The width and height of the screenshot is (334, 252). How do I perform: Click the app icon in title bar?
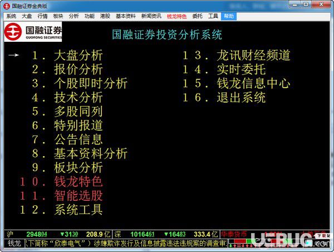click(x=6, y=6)
